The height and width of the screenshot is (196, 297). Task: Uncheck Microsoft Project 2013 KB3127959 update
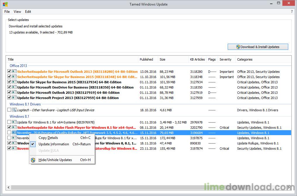[x=9, y=98]
